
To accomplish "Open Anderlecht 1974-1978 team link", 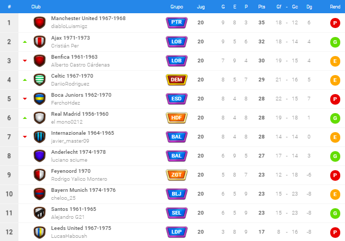I will tap(78, 152).
